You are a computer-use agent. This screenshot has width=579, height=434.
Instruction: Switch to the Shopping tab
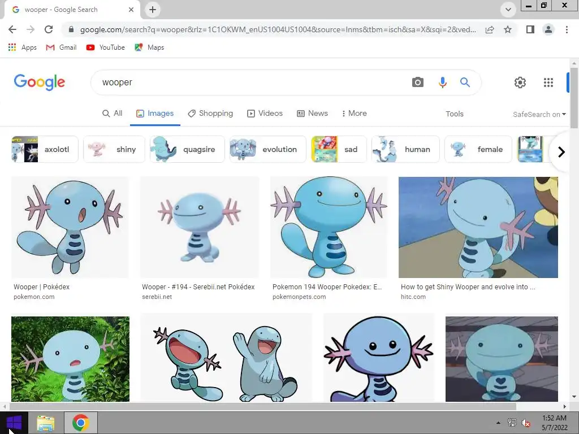(210, 113)
